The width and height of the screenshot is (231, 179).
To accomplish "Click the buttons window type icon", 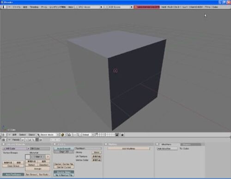I will point(4,140).
